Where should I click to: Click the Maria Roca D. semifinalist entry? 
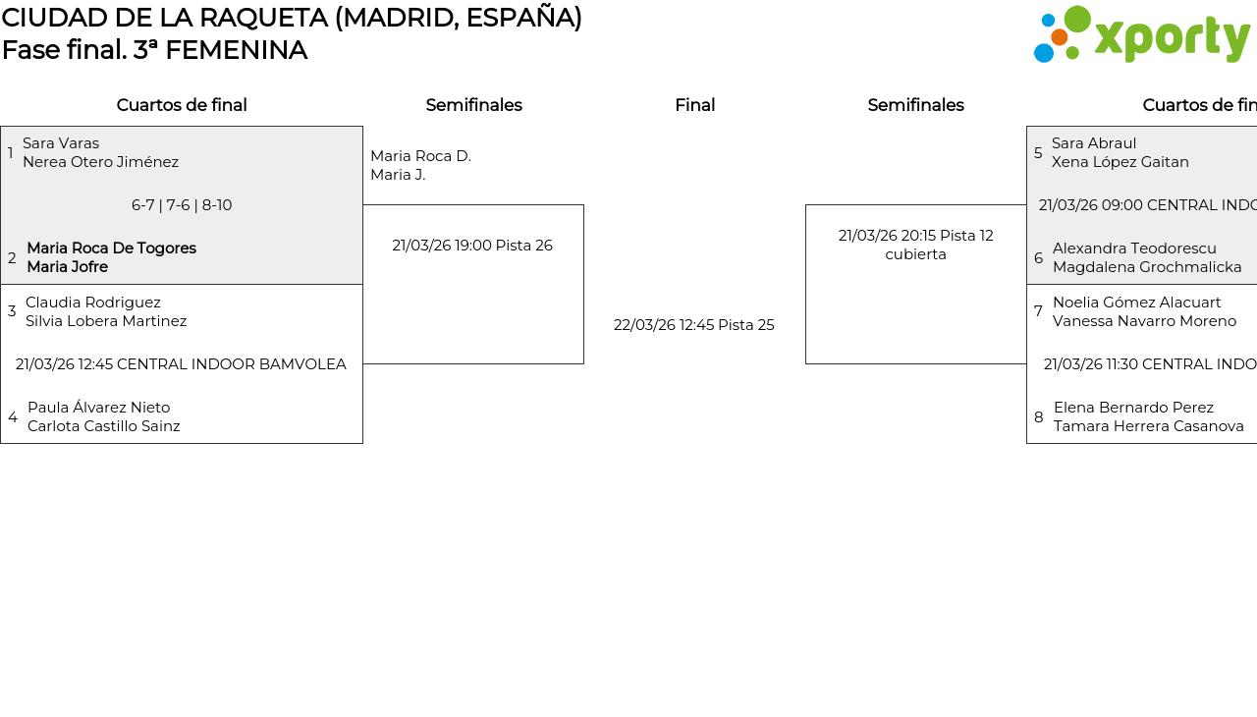click(420, 165)
